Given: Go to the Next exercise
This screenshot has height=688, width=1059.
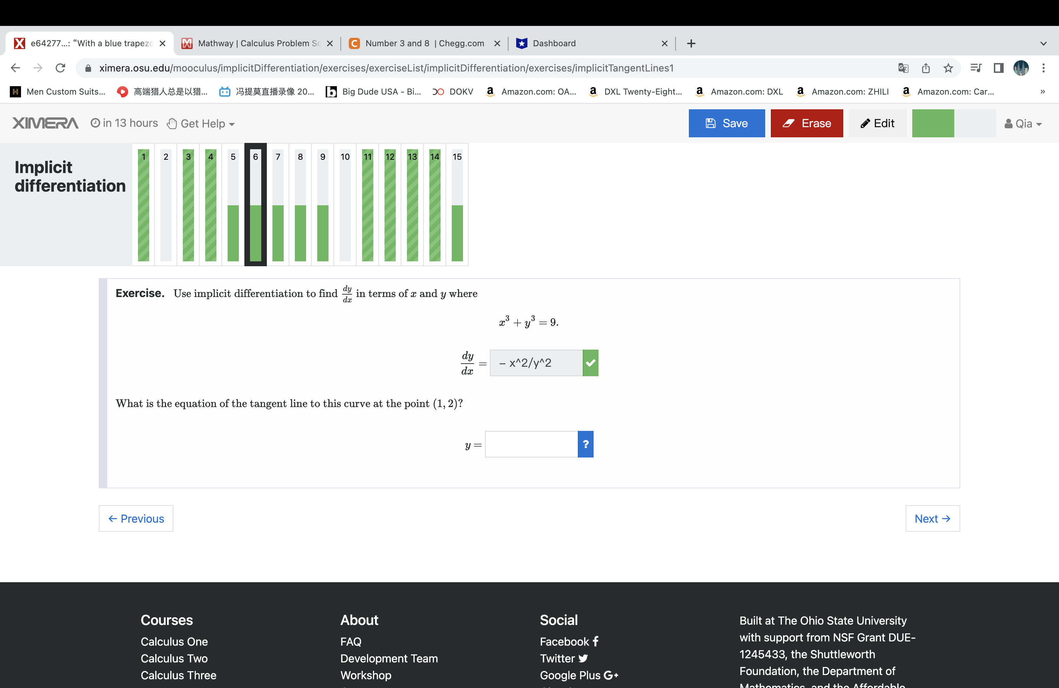Looking at the screenshot, I should (932, 518).
